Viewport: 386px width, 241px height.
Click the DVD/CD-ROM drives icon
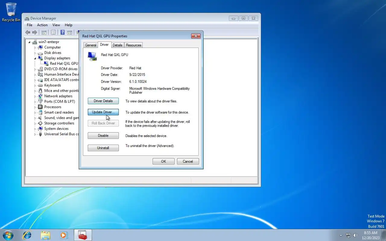(x=40, y=69)
